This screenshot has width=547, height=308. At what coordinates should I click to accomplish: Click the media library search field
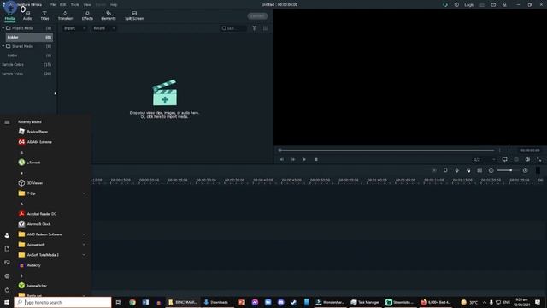pos(233,28)
